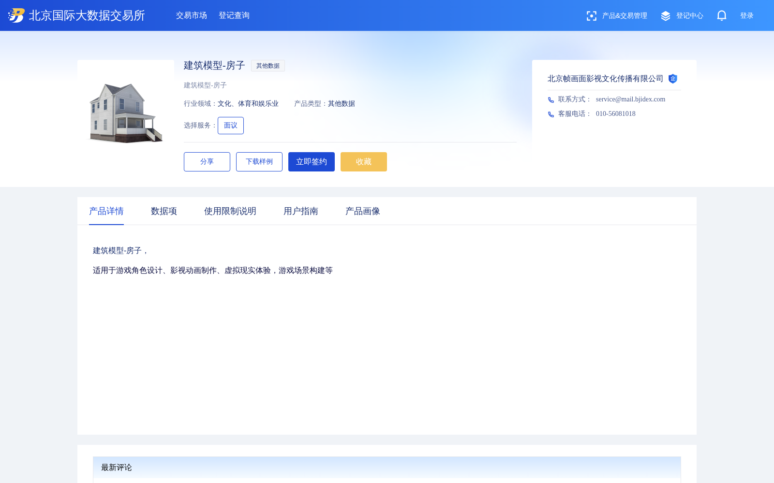Click the phone icon beside 客服电话
This screenshot has width=774, height=483.
pyautogui.click(x=551, y=114)
